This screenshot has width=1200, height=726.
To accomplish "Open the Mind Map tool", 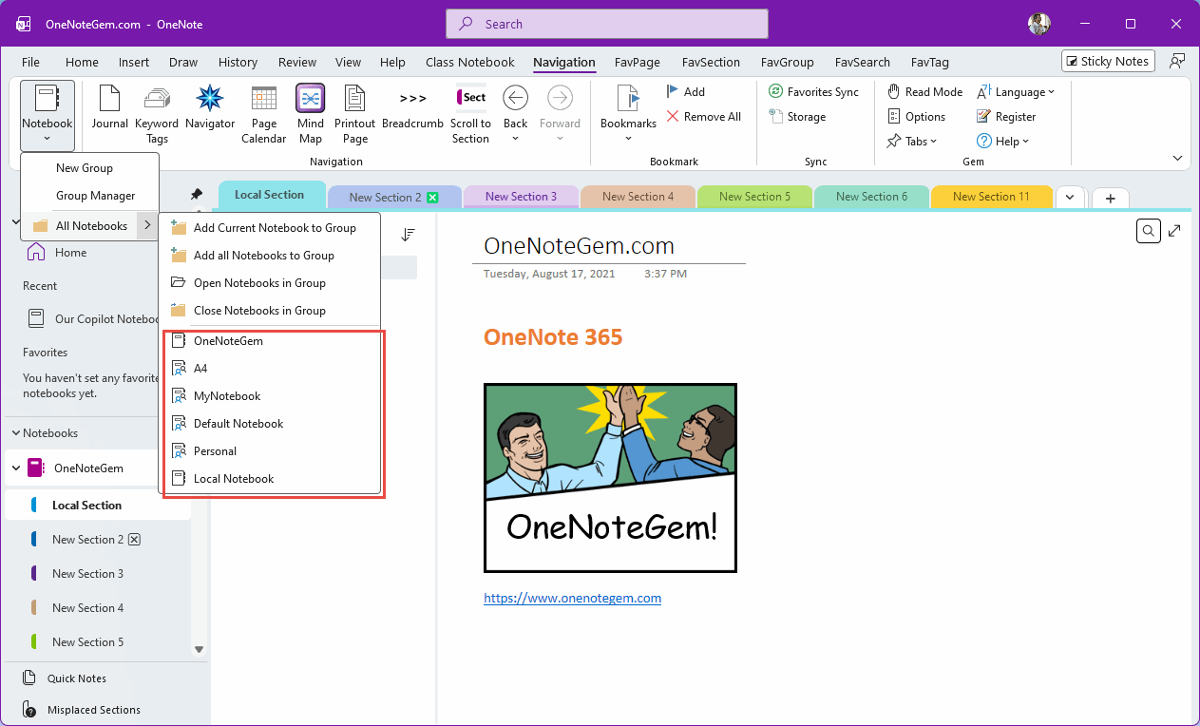I will pos(311,112).
